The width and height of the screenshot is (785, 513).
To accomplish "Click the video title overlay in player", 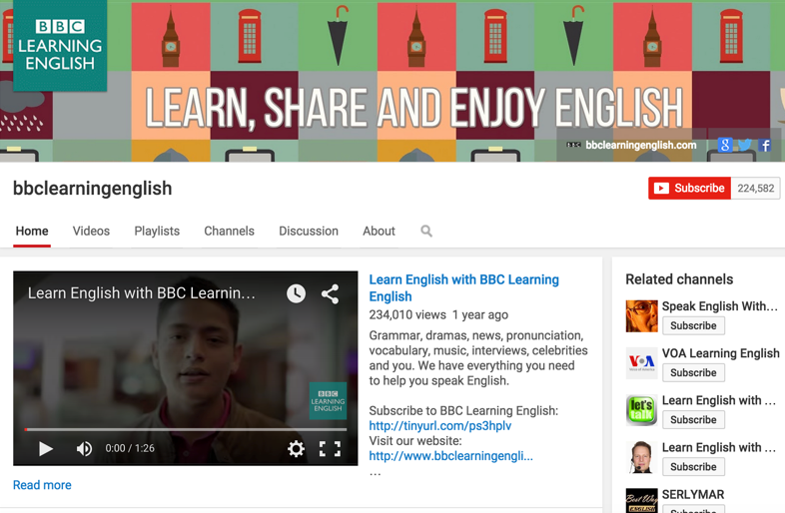I will tap(141, 292).
